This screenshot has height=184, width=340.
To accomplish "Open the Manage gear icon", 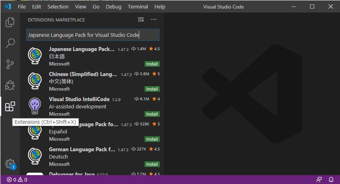I will pos(10,164).
